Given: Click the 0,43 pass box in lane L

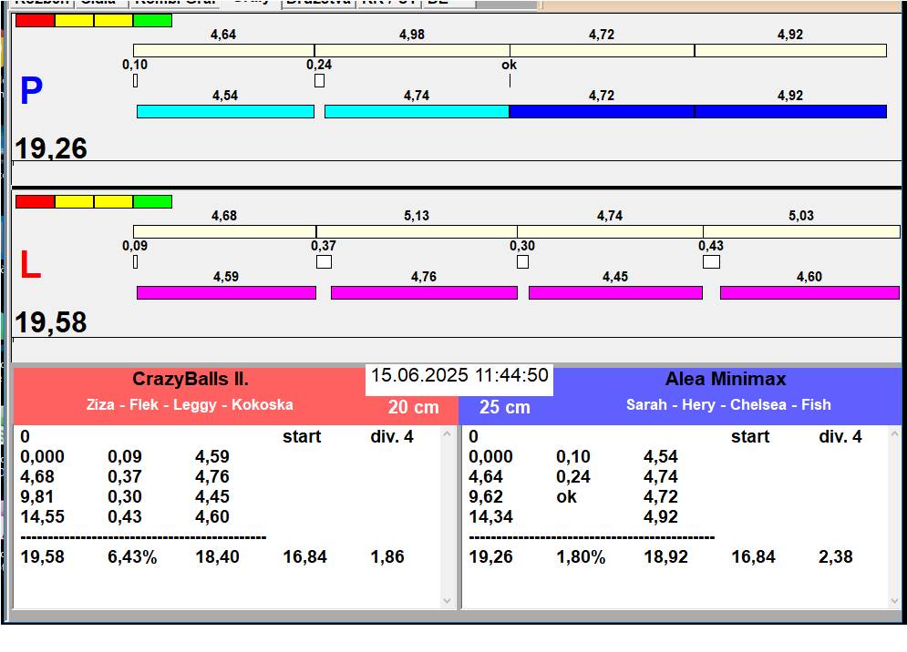Looking at the screenshot, I should click(x=712, y=262).
